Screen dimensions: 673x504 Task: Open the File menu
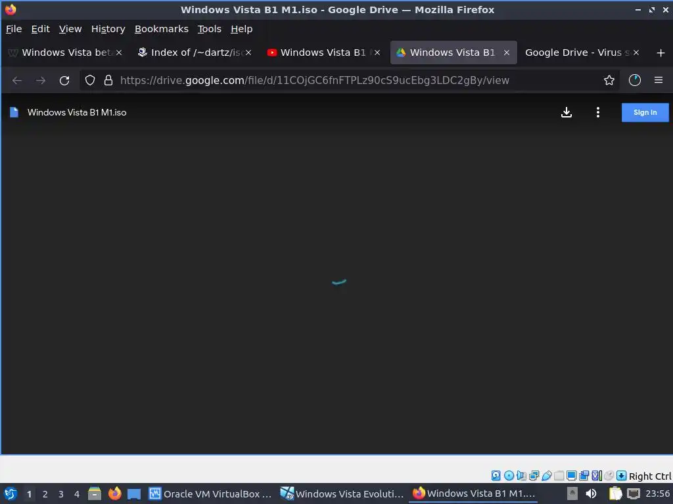coord(14,29)
